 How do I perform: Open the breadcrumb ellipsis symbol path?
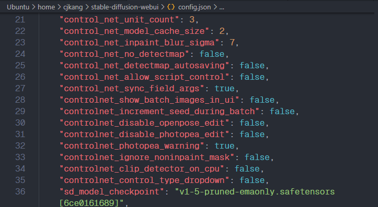pyautogui.click(x=222, y=7)
